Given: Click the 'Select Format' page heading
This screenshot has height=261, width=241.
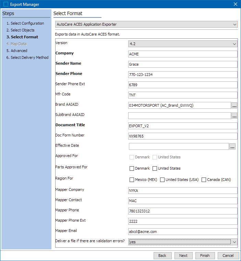Looking at the screenshot, I should click(x=68, y=13).
